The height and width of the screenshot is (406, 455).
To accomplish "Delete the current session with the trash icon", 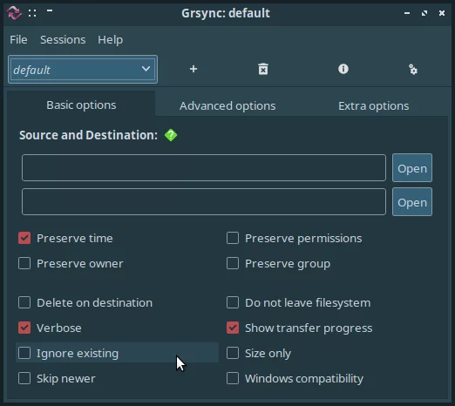I will (x=263, y=69).
